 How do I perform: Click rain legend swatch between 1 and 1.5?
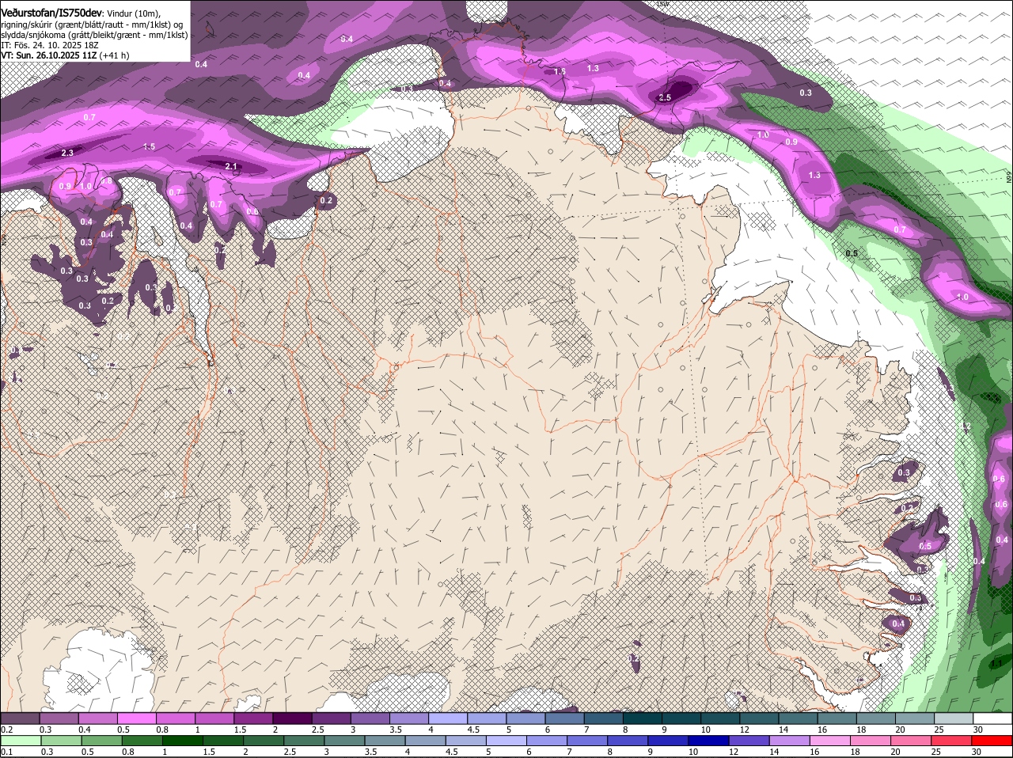coord(183,741)
